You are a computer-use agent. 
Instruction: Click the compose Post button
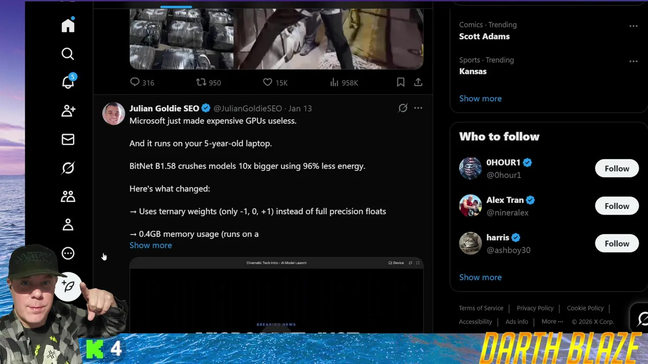[x=69, y=286]
